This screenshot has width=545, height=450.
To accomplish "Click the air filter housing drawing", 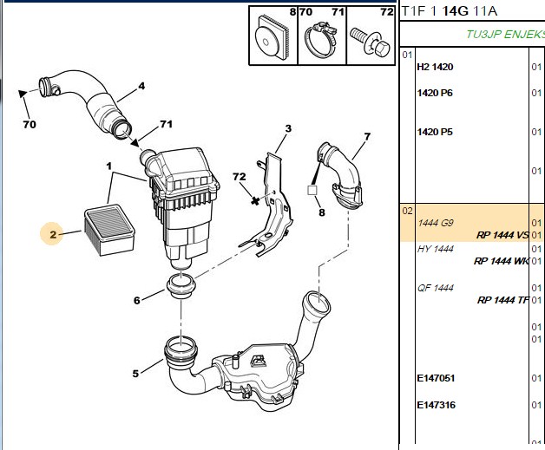I will click(x=180, y=208).
